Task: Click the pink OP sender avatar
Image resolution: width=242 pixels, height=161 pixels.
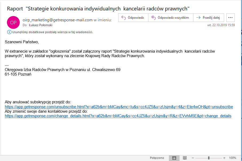Action: (x=13, y=22)
